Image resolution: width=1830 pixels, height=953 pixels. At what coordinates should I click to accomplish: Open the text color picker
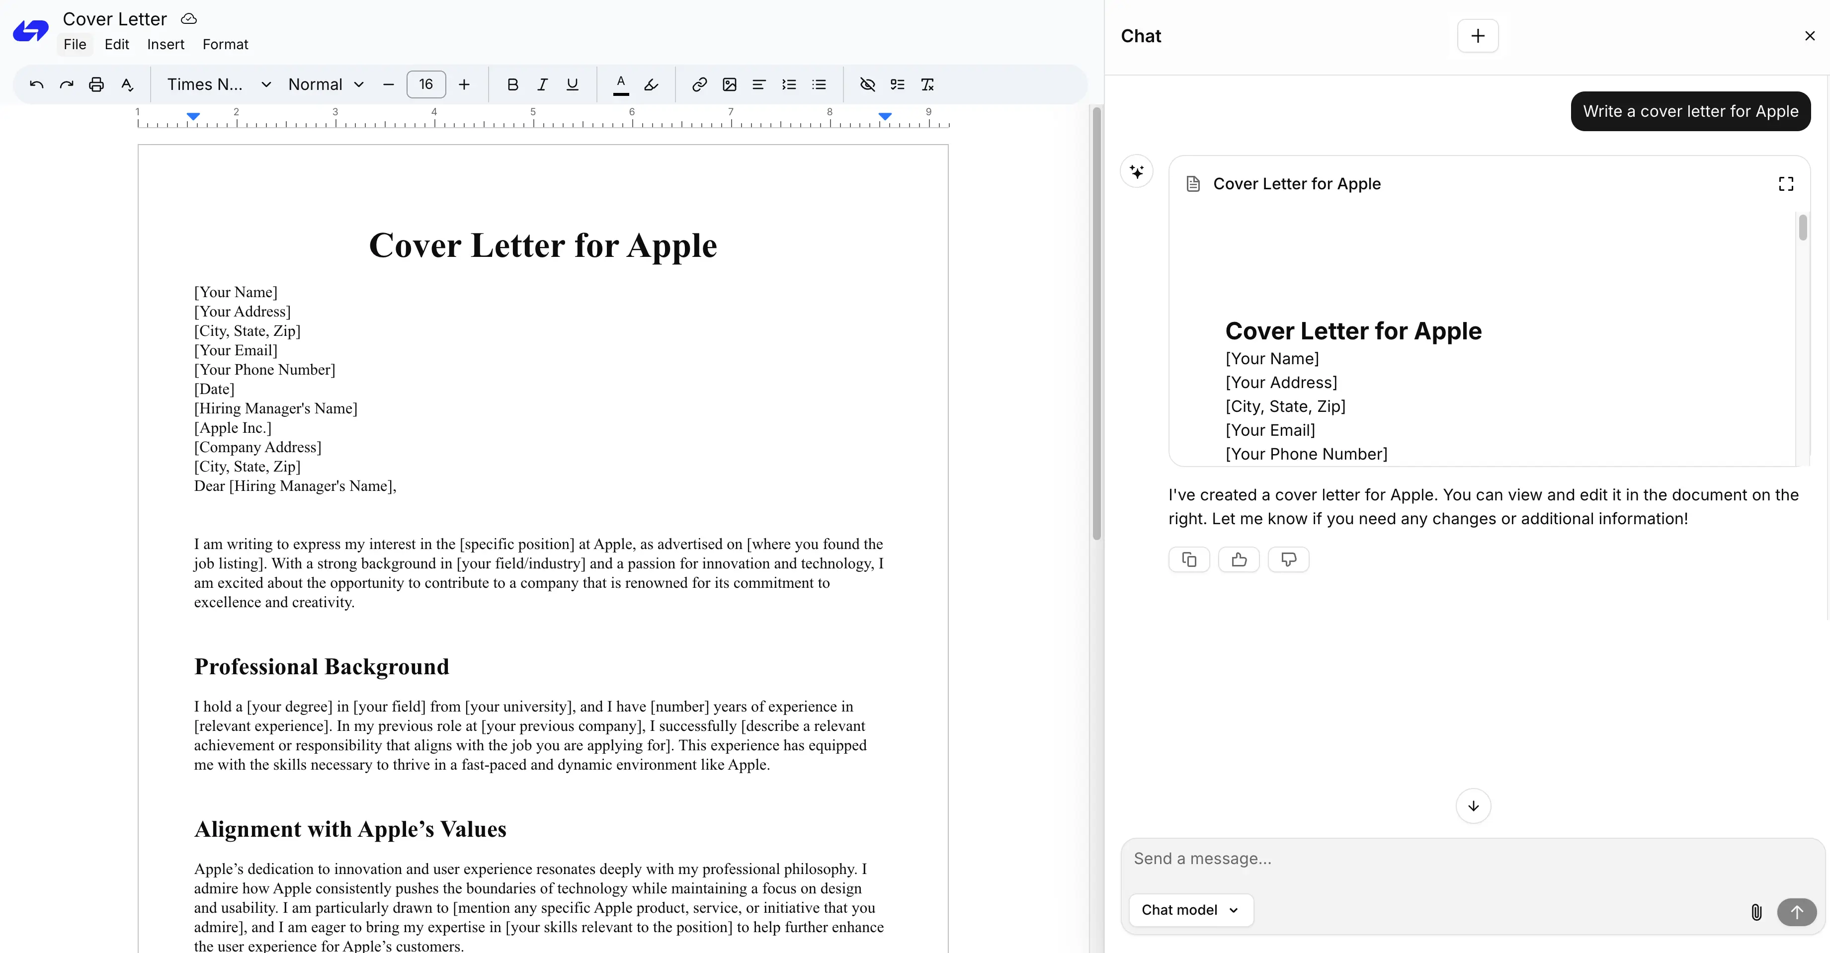tap(621, 84)
